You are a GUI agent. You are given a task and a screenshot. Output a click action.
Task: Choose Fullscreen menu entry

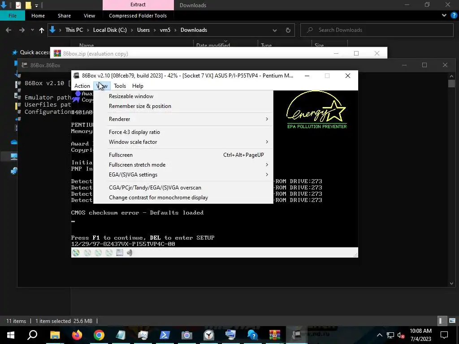[x=183, y=155]
